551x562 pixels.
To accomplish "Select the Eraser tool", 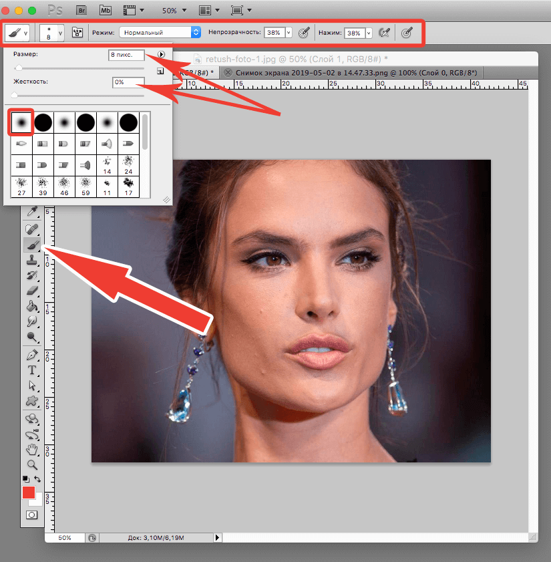I will [x=32, y=290].
